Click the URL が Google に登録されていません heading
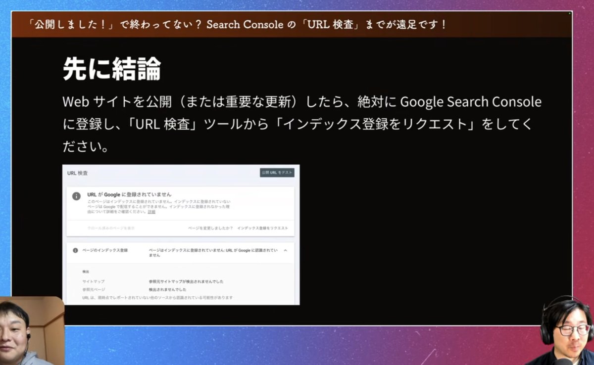Viewport: 594px width, 365px height. point(129,194)
